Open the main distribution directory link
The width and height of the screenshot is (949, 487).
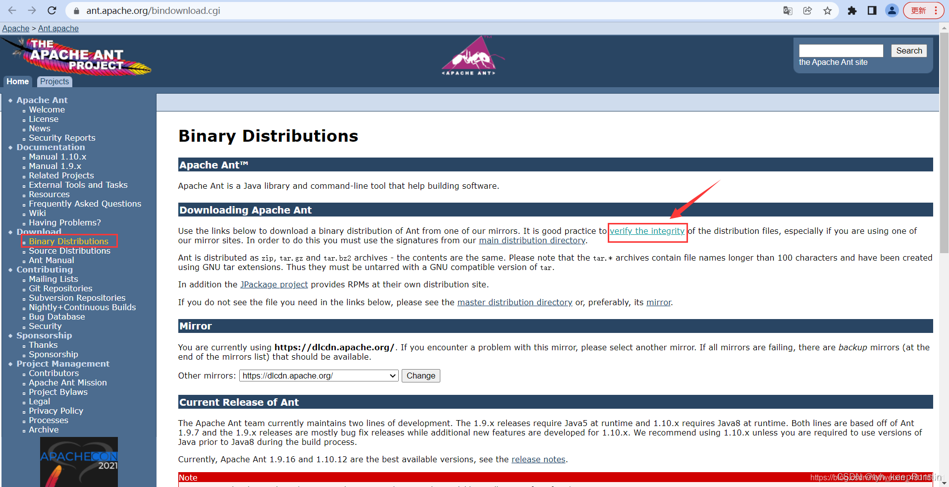coord(532,240)
